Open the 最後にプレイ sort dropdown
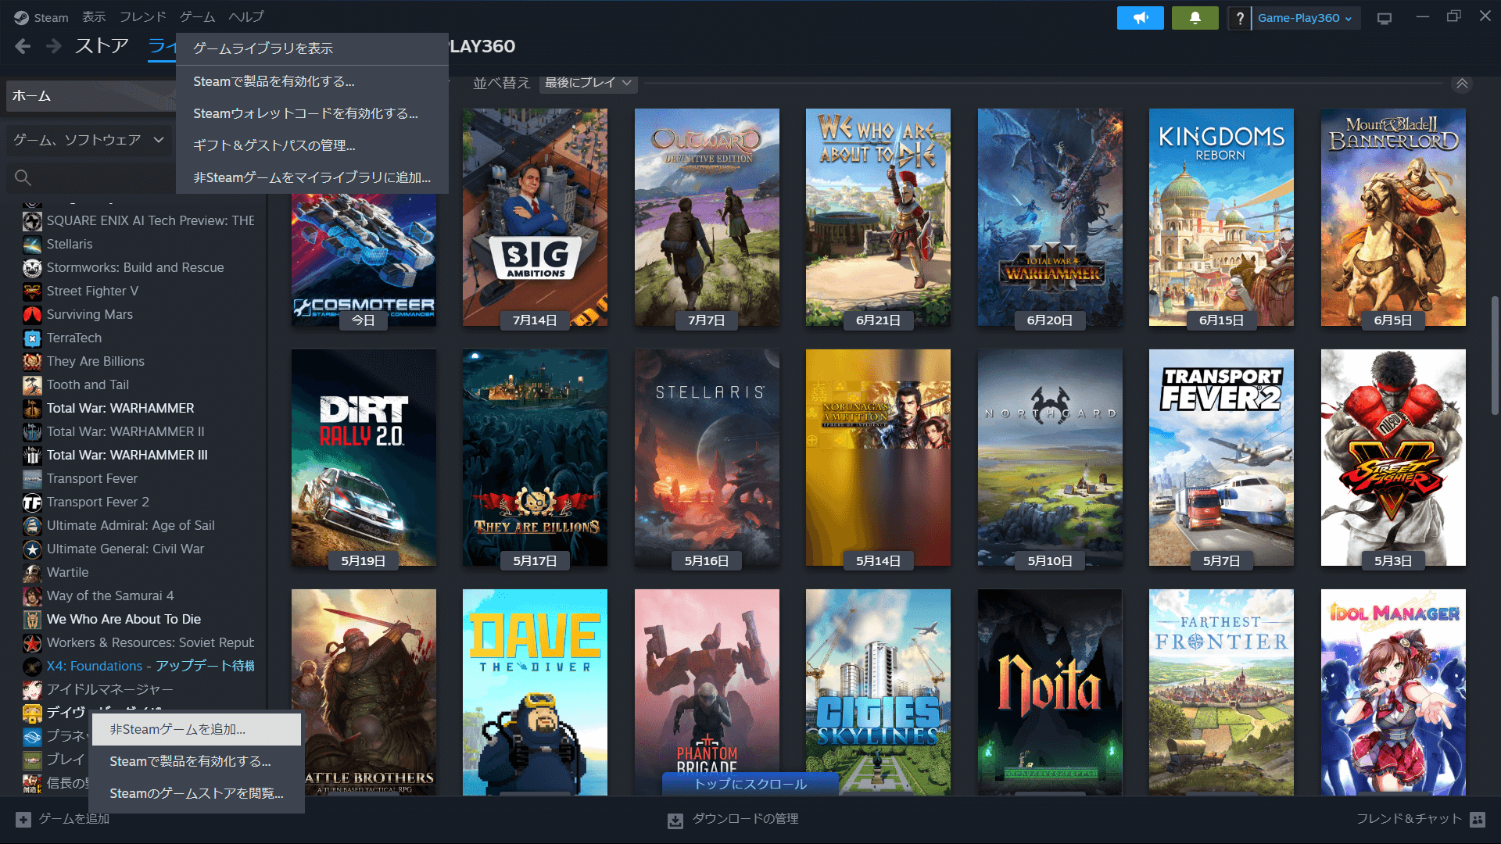The width and height of the screenshot is (1501, 844). pos(587,83)
